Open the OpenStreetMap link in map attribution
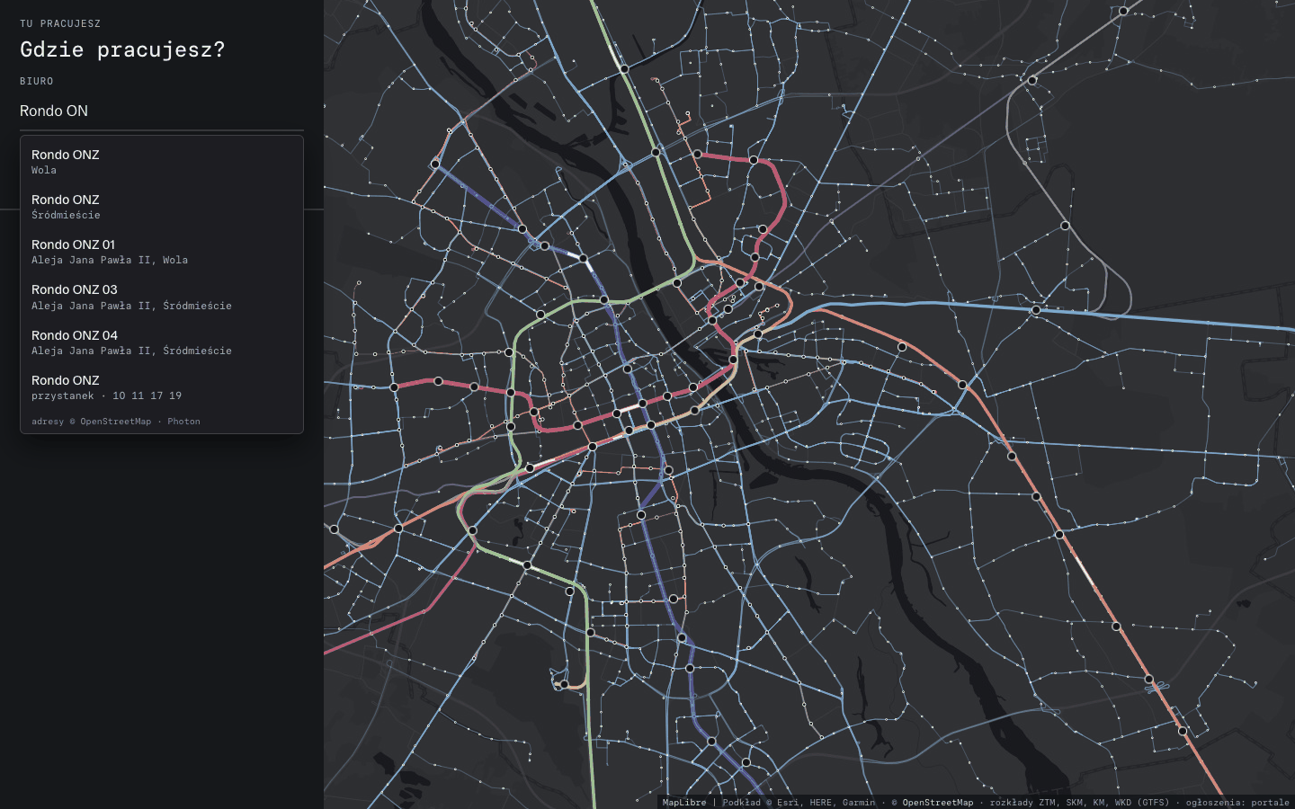The height and width of the screenshot is (809, 1295). pos(938,803)
